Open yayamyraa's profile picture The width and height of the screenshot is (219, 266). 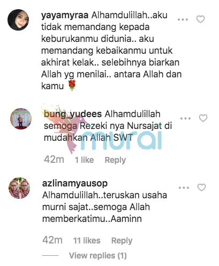18,20
